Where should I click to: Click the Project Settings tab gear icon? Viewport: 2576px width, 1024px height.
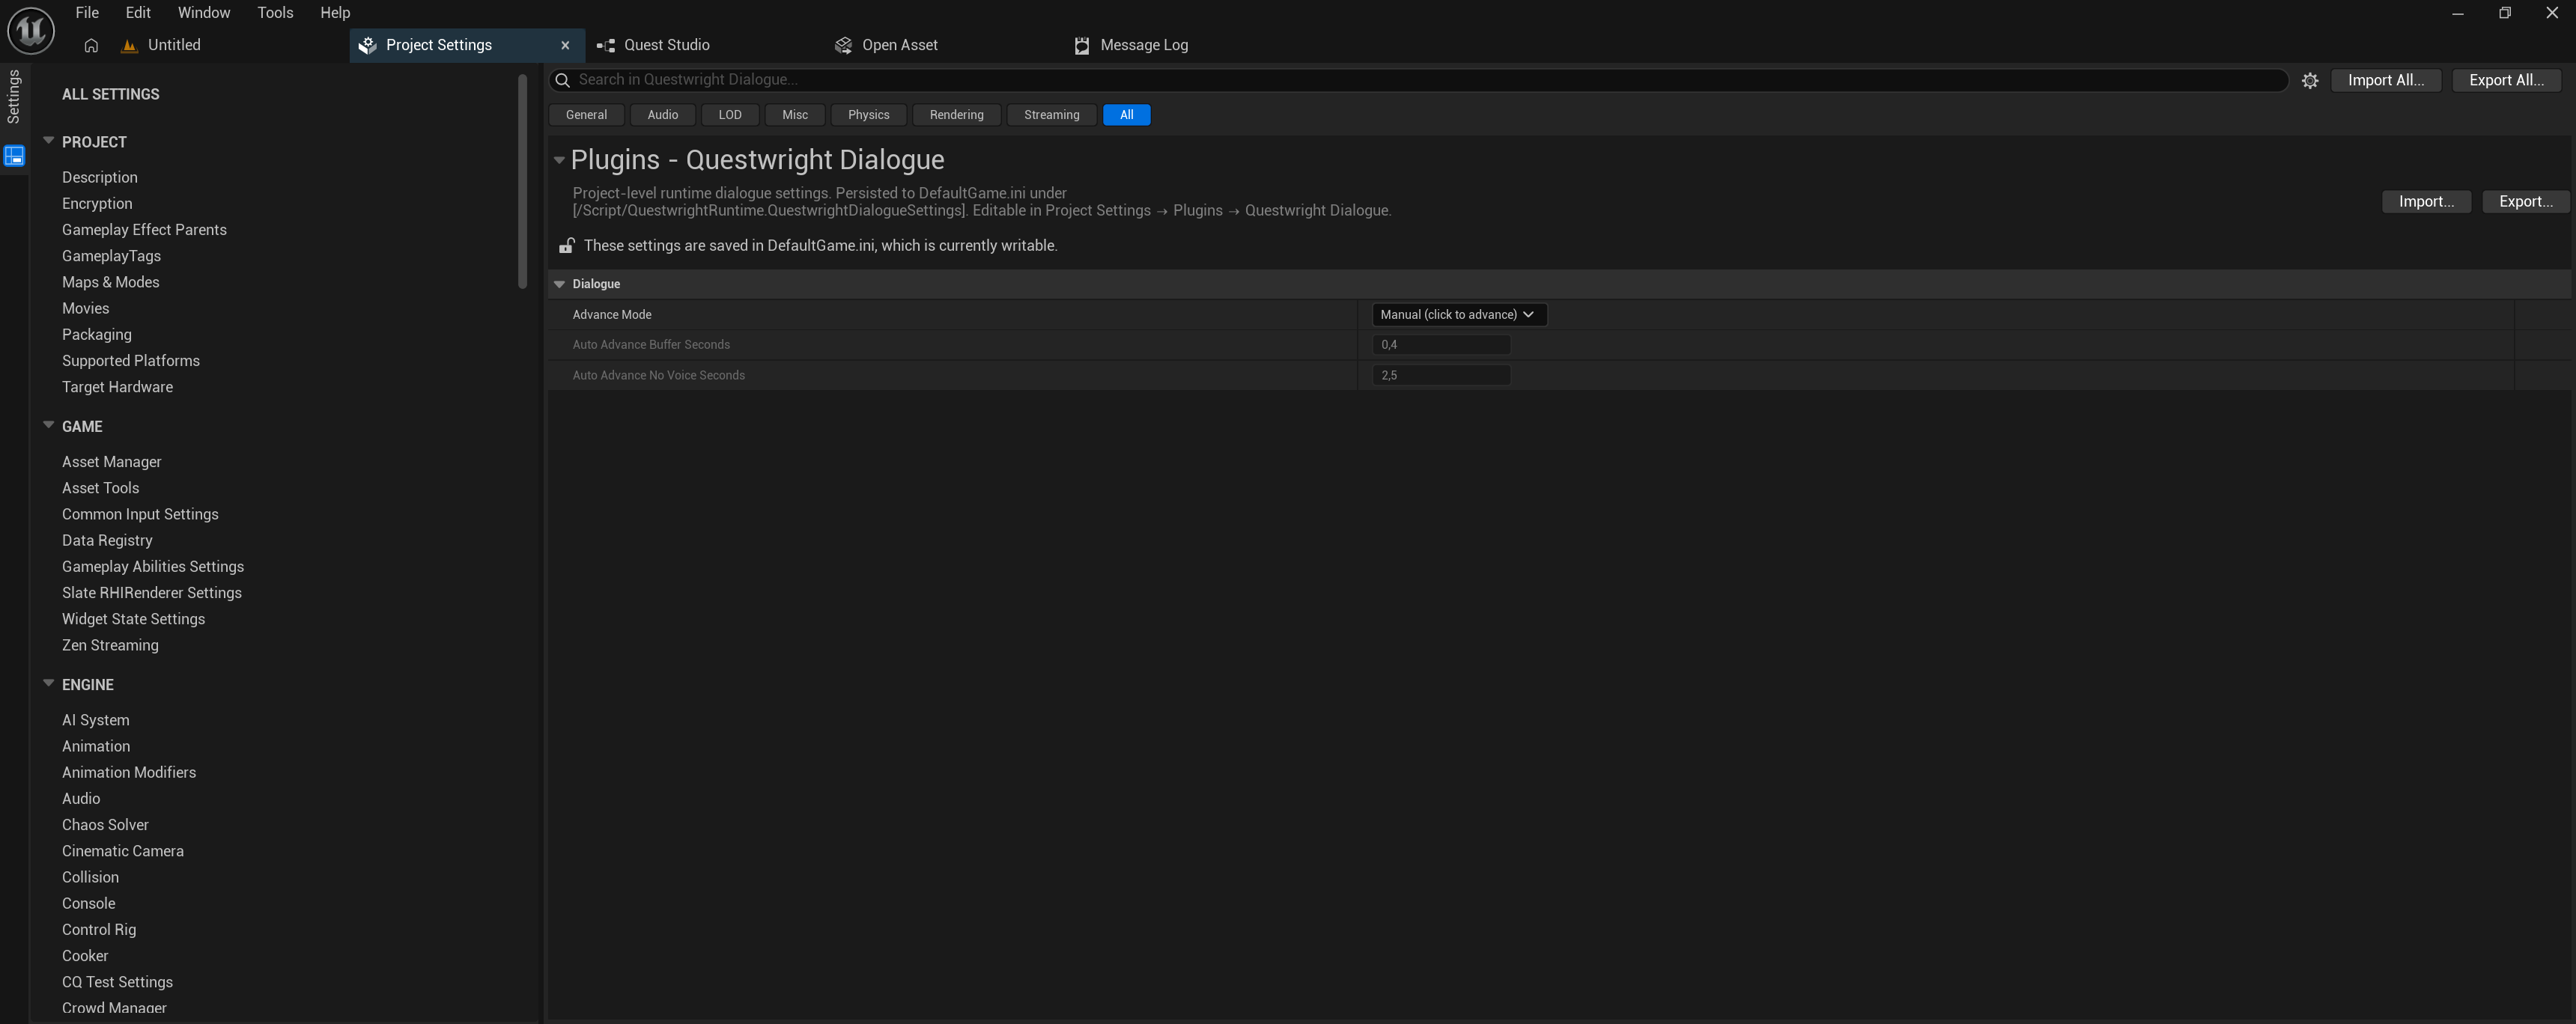point(367,45)
